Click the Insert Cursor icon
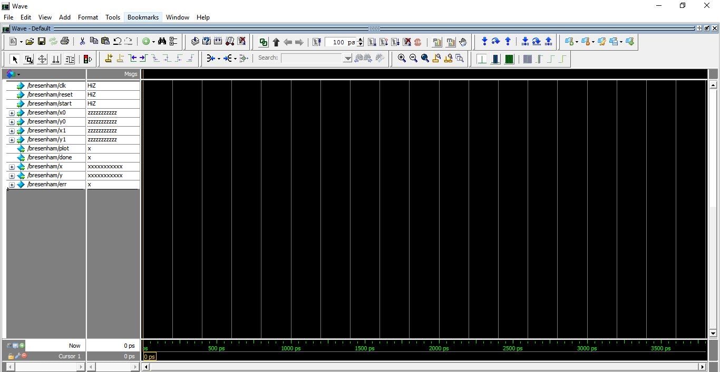 (x=109, y=59)
